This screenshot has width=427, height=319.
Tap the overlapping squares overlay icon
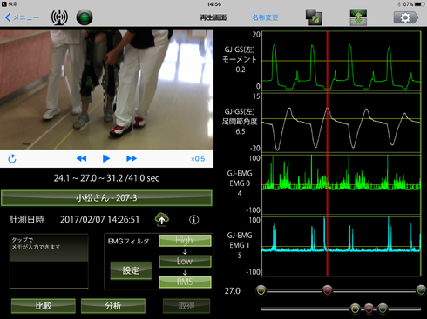click(314, 17)
